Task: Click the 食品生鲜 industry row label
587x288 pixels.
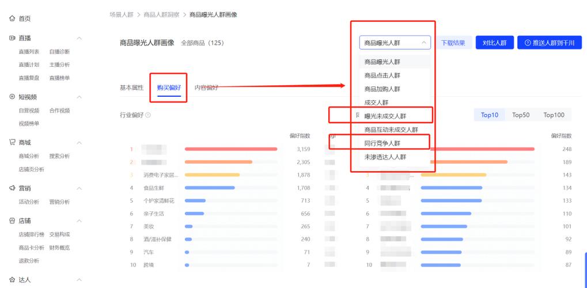Action: pyautogui.click(x=153, y=188)
